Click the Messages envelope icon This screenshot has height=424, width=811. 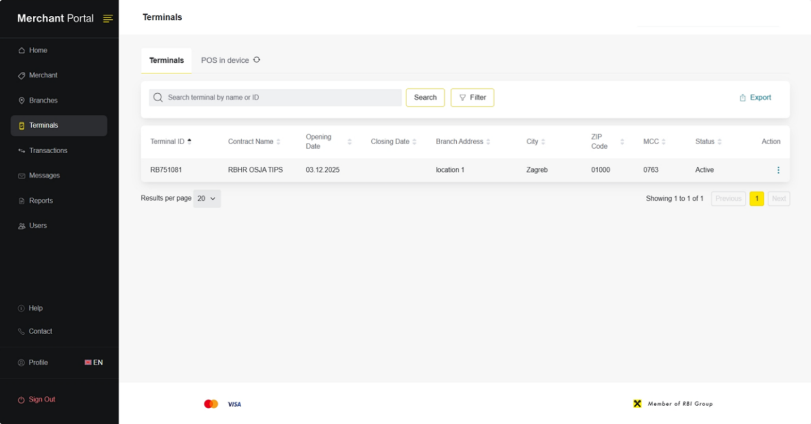pos(22,176)
